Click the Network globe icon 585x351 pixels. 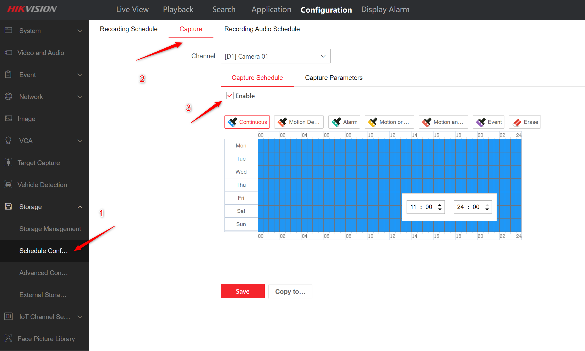click(8, 96)
